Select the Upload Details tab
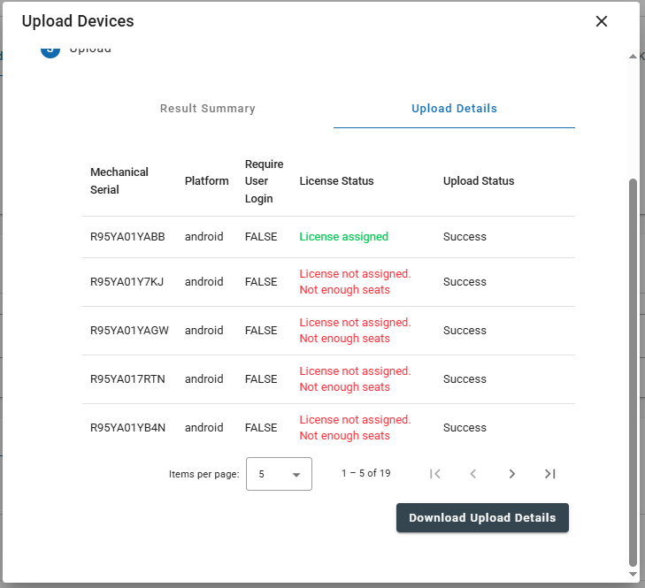 point(454,109)
